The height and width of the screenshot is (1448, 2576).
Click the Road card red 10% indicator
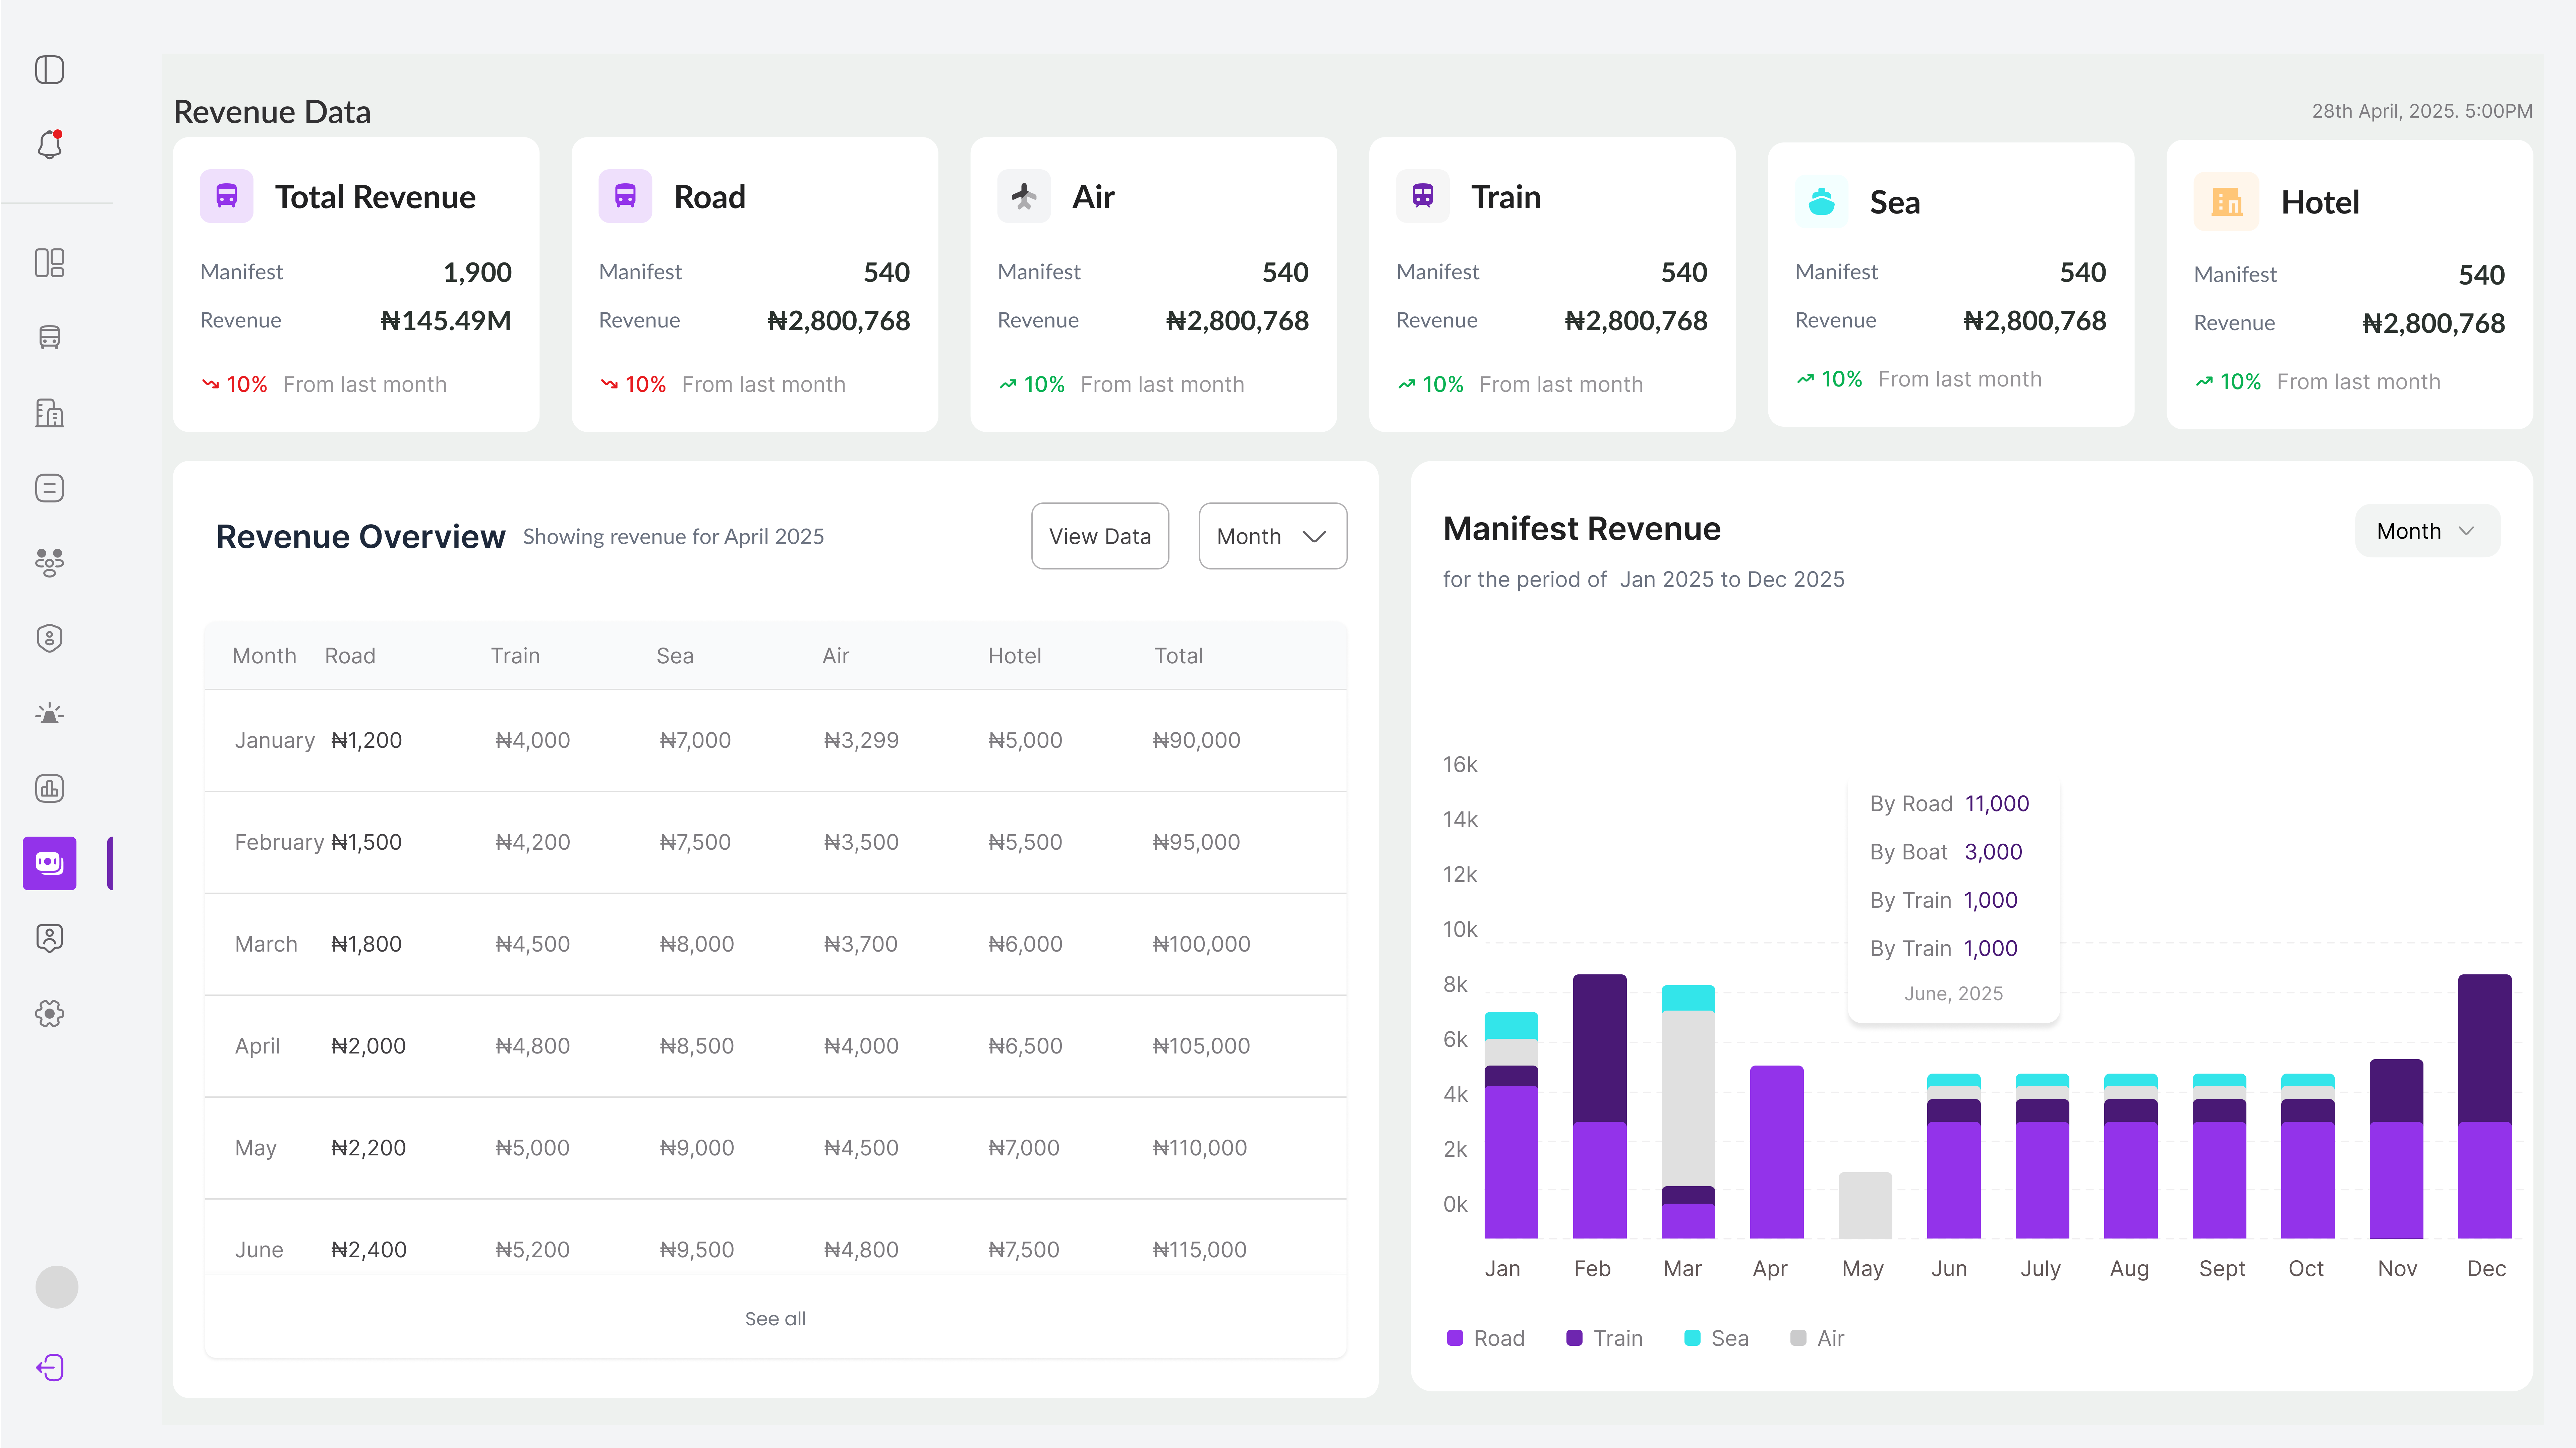coord(634,384)
